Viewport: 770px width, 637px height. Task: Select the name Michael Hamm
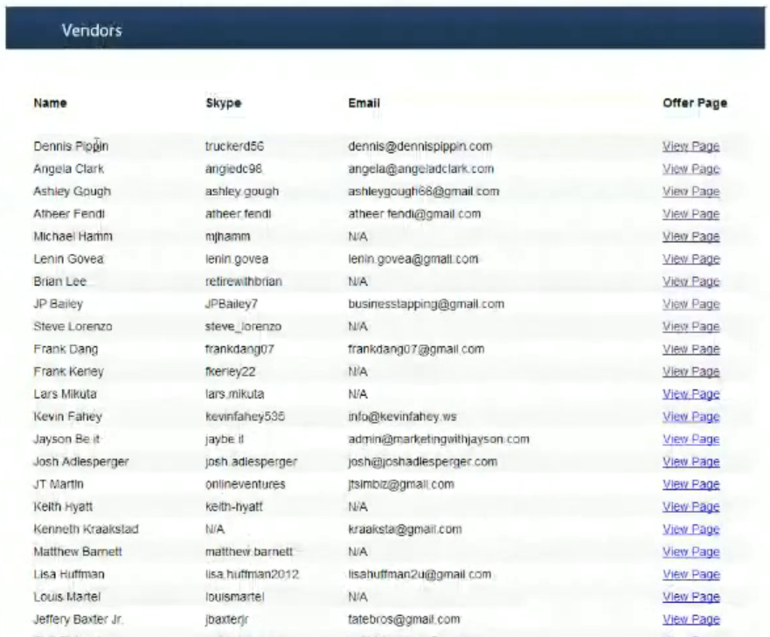[x=73, y=237]
